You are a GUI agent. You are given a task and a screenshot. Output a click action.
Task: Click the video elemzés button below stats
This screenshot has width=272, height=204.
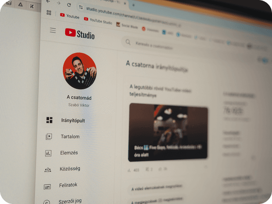coord(157,187)
